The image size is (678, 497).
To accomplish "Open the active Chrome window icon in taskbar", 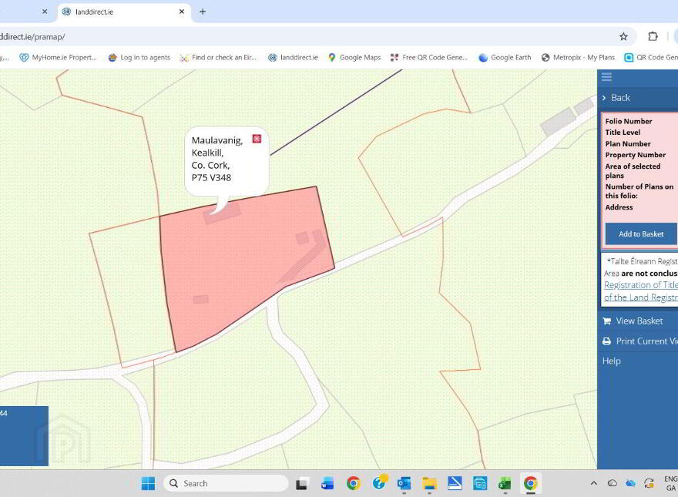I will (531, 483).
